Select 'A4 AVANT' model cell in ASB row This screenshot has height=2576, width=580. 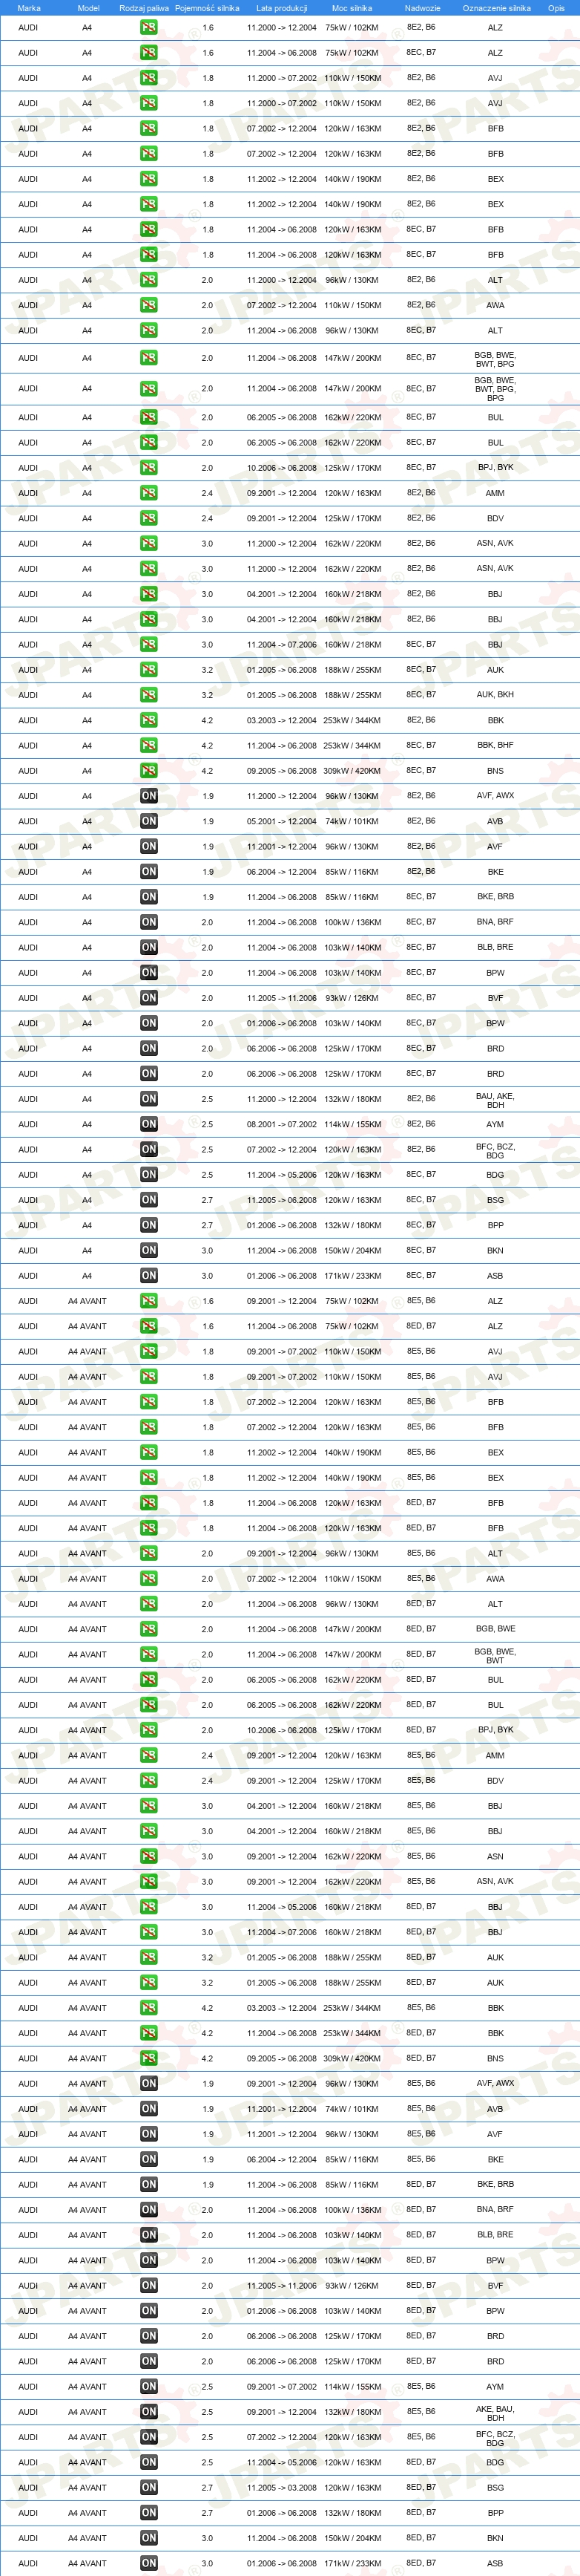point(87,2563)
